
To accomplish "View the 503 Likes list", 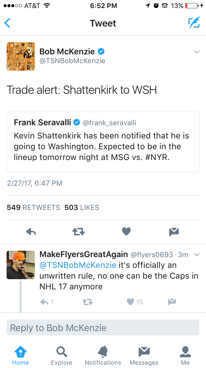I will (x=82, y=207).
